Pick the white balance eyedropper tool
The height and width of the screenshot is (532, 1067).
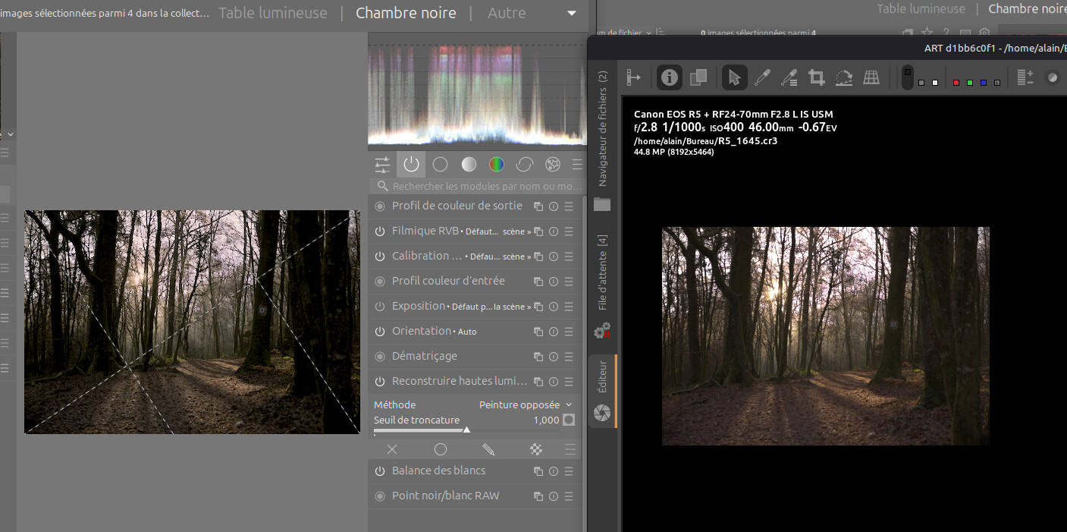pos(762,77)
